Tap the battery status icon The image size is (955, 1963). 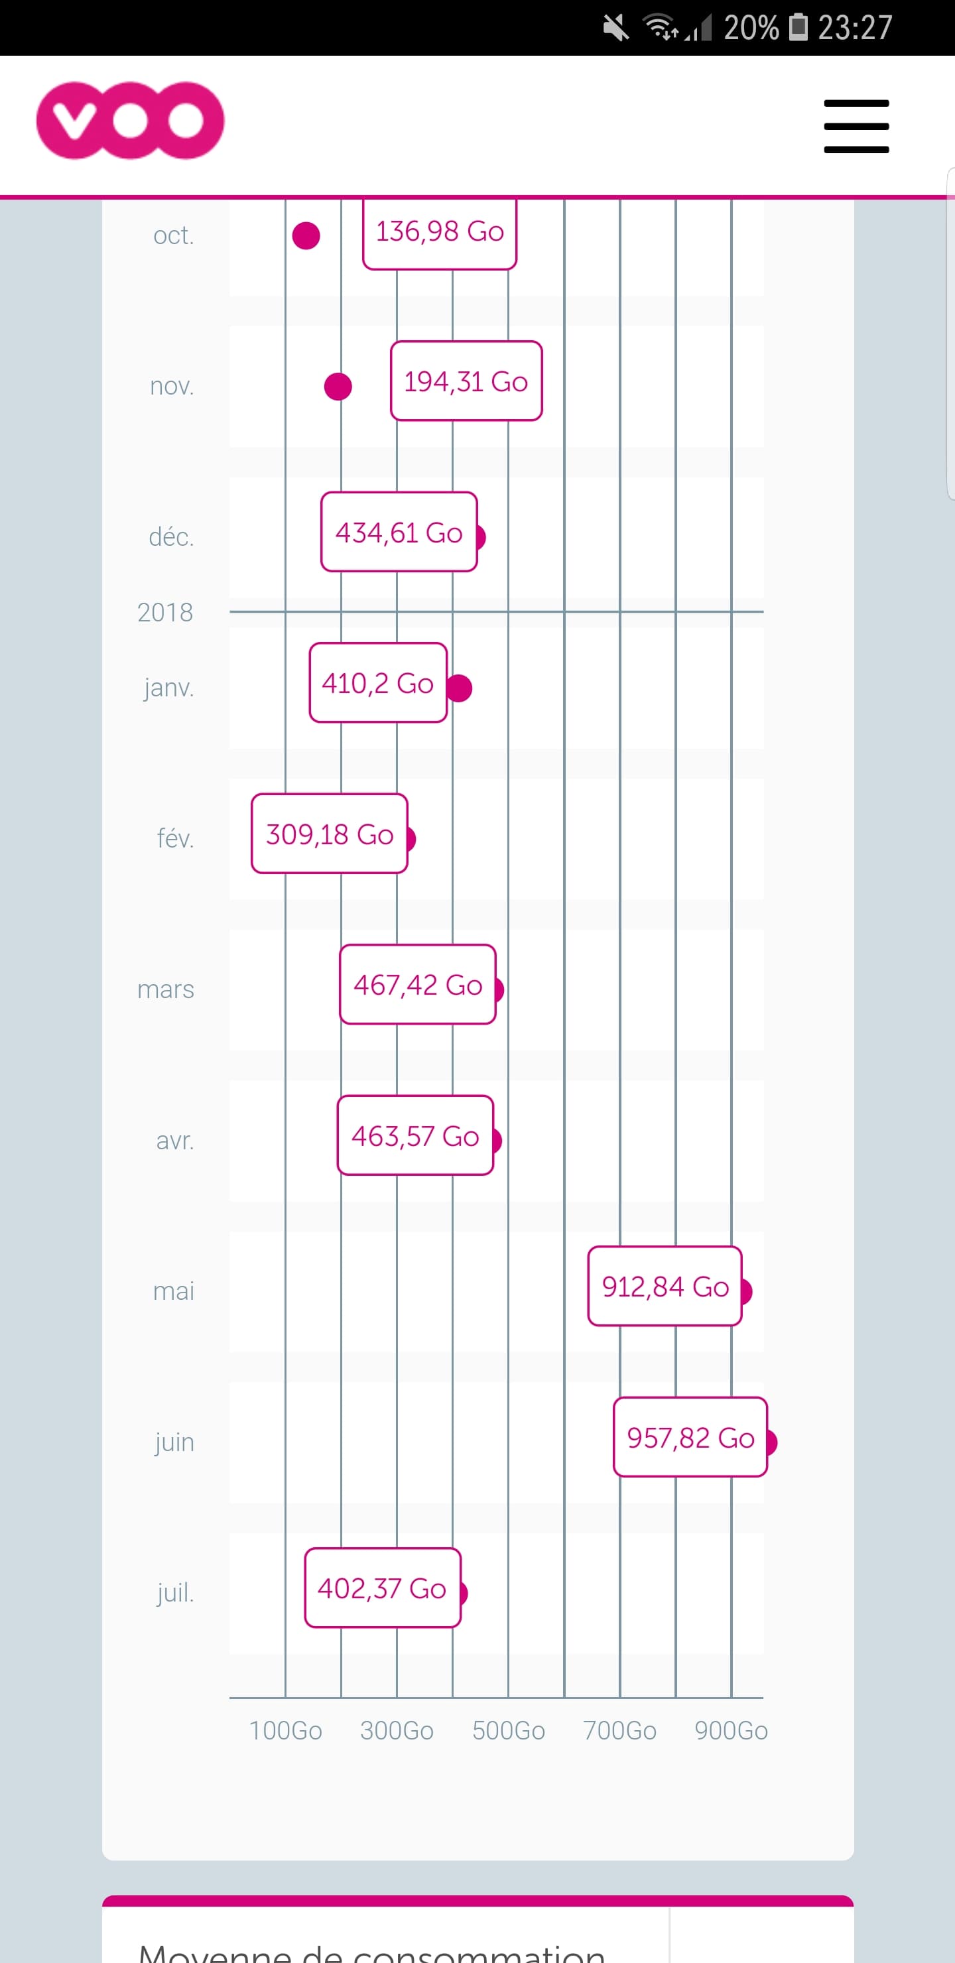pos(798,27)
